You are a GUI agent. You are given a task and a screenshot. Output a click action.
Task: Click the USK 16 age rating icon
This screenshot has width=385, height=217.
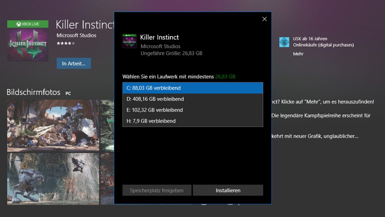coord(284,42)
